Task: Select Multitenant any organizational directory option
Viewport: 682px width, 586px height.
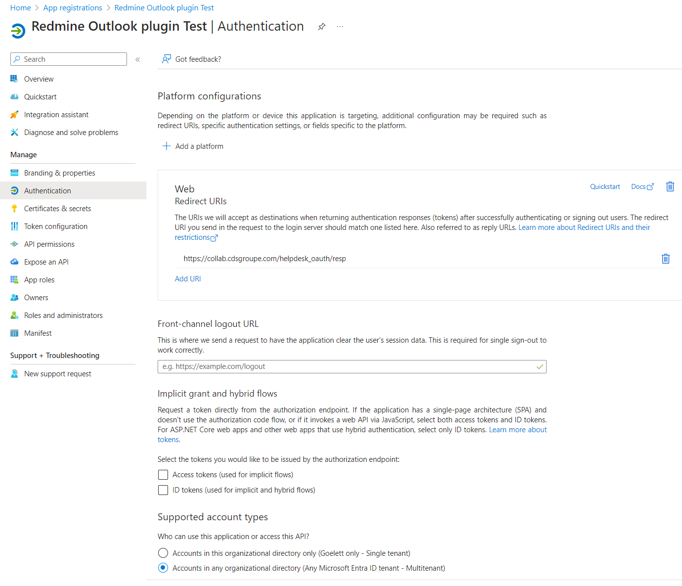Action: pyautogui.click(x=163, y=568)
